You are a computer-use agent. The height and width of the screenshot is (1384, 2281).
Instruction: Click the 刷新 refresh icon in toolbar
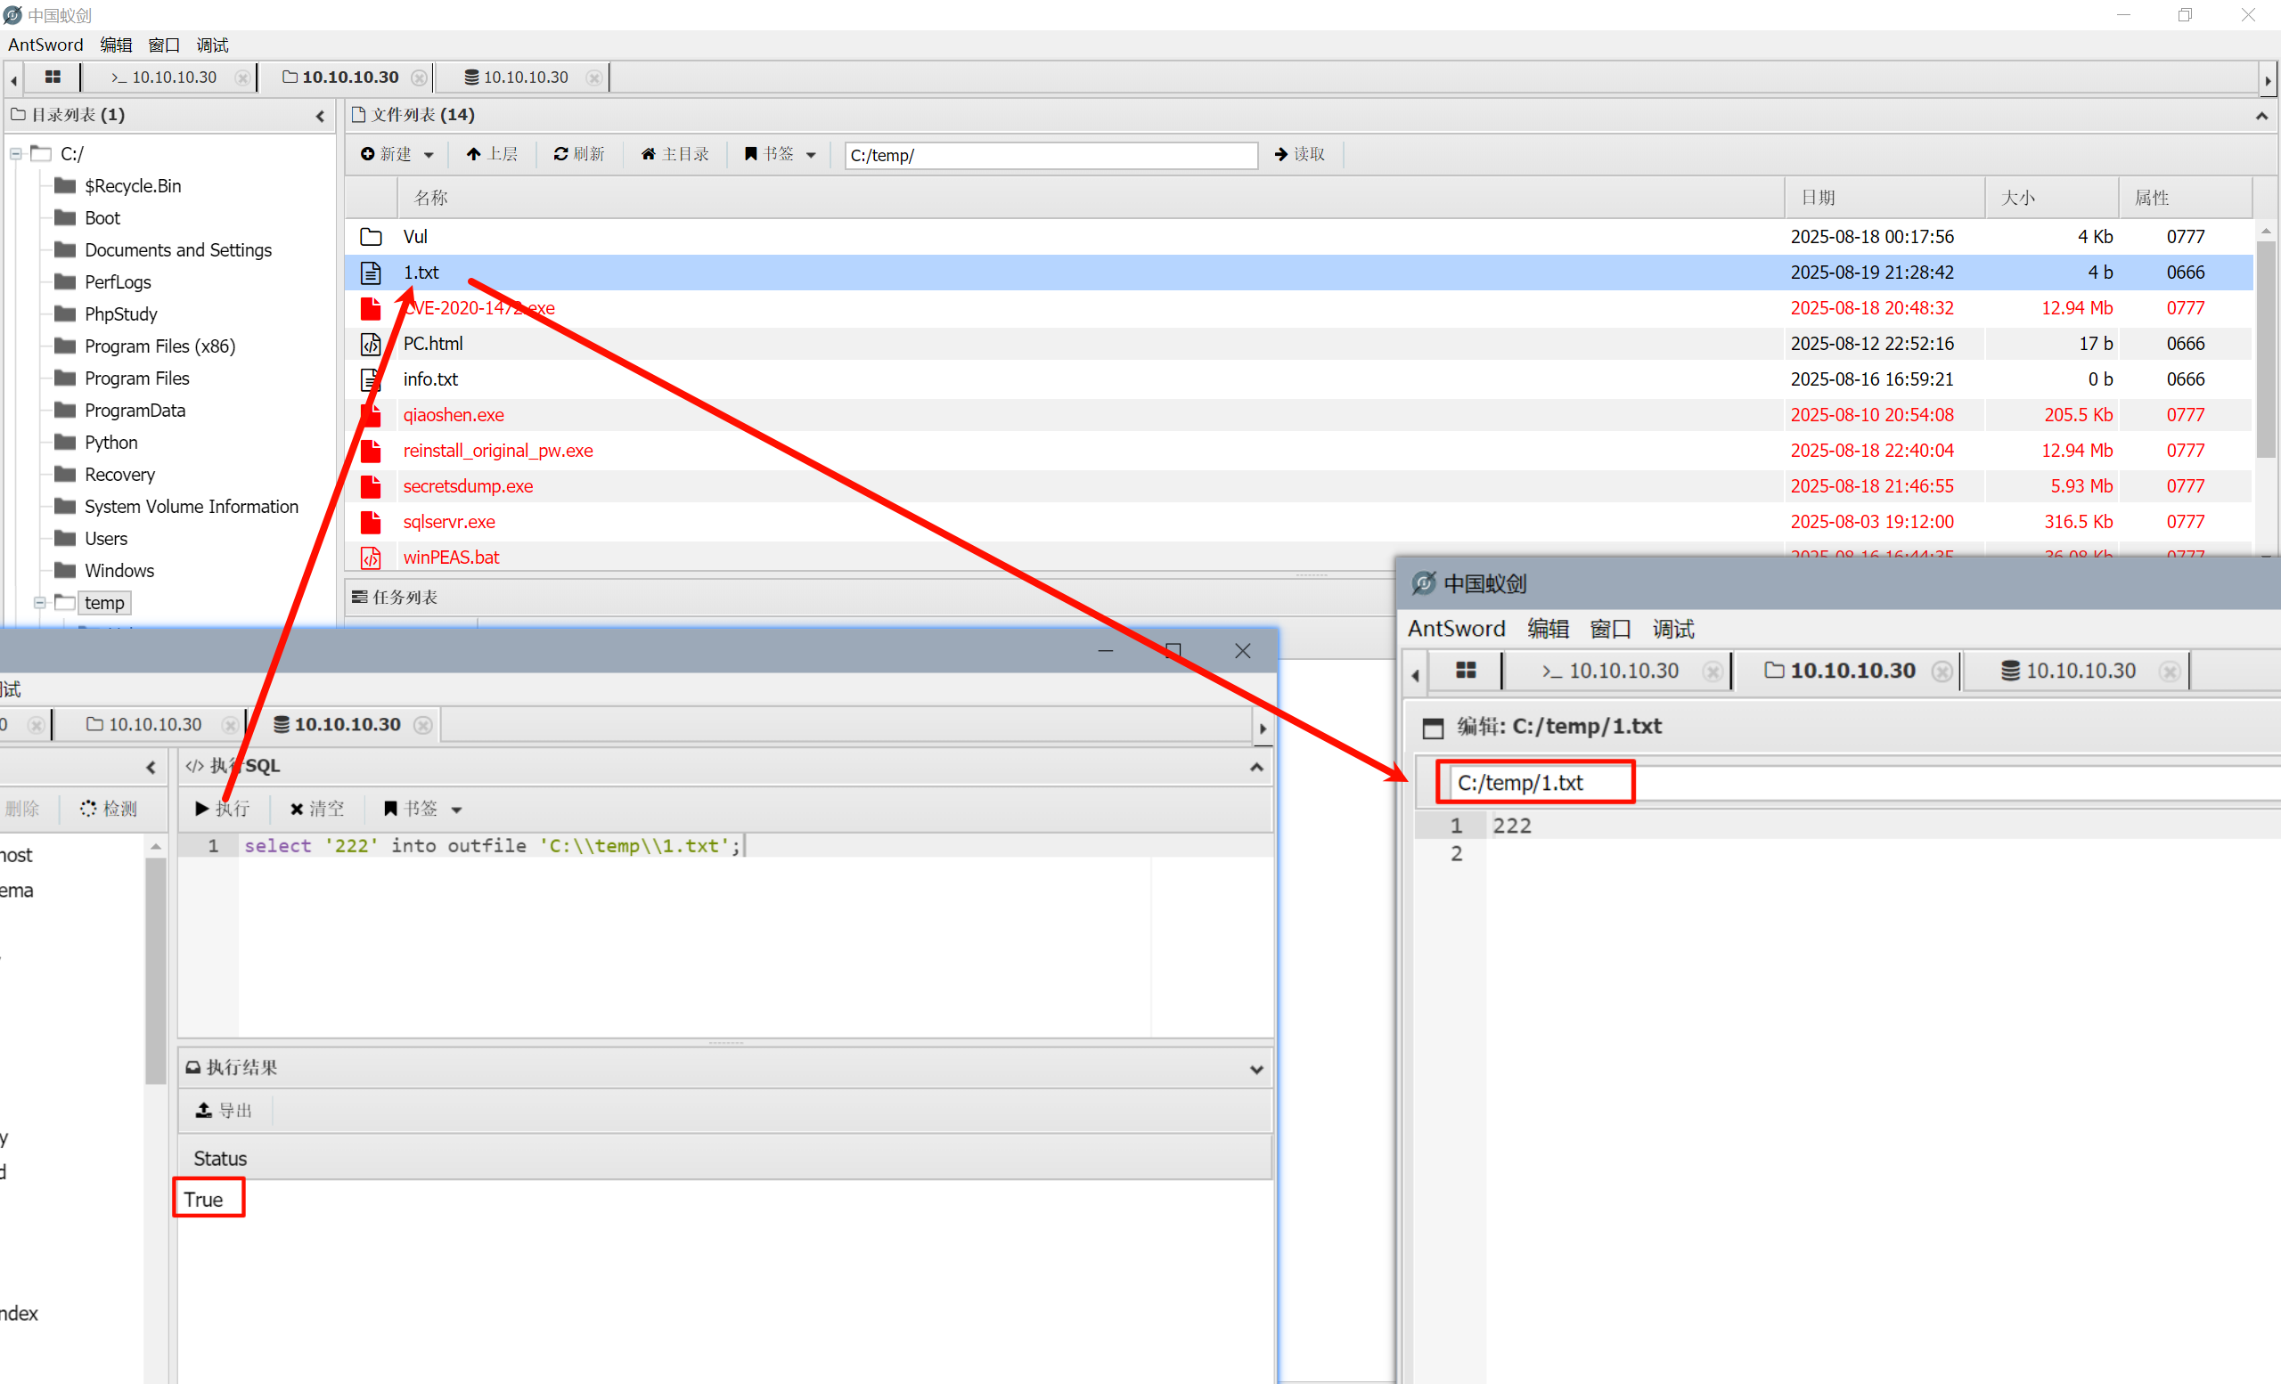point(578,154)
